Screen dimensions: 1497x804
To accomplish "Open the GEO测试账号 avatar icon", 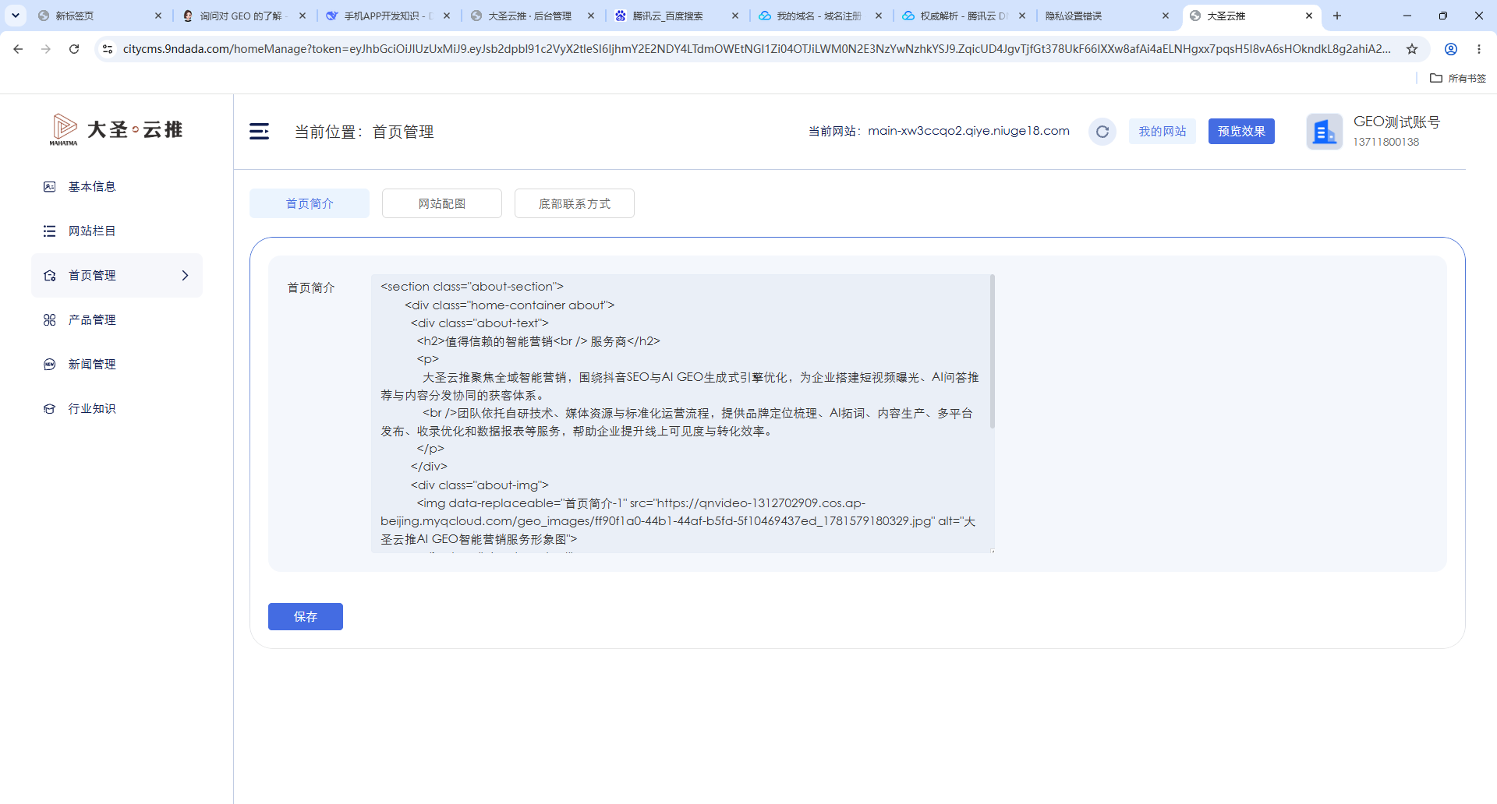I will pos(1325,132).
